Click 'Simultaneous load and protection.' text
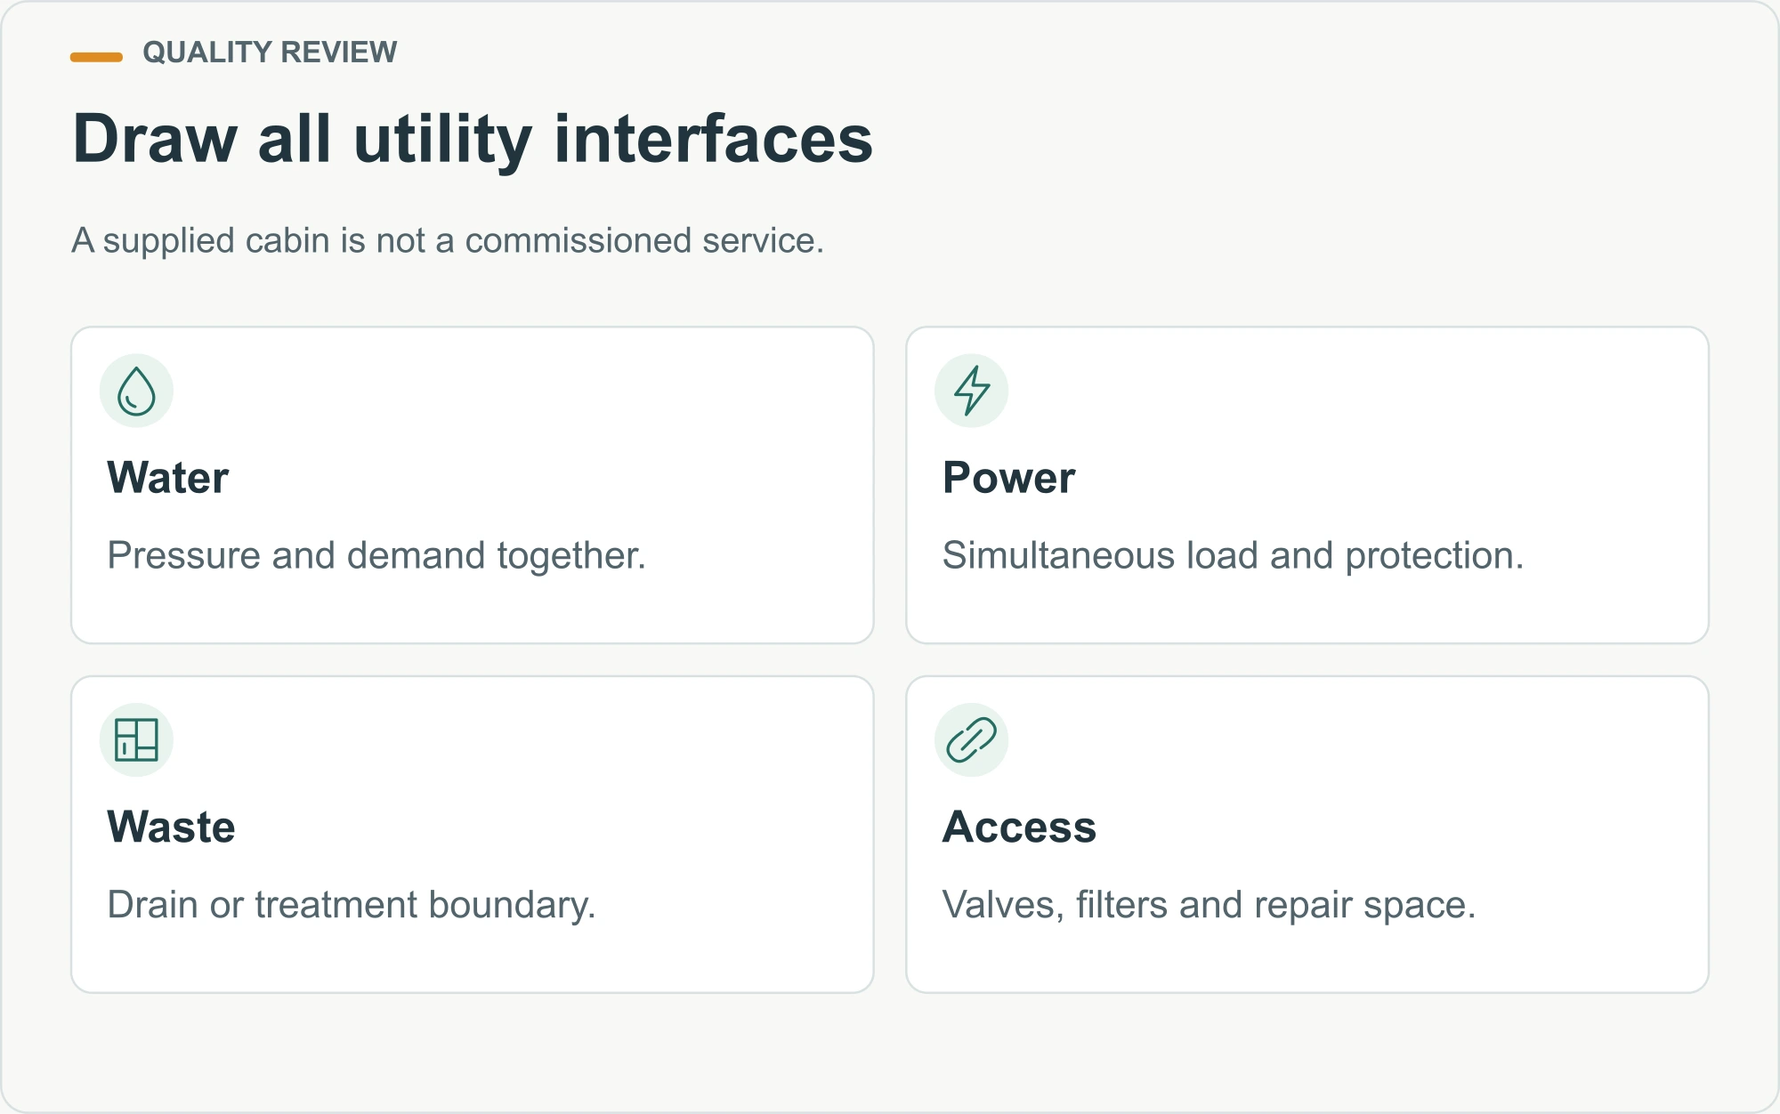Image resolution: width=1780 pixels, height=1114 pixels. click(x=1233, y=555)
